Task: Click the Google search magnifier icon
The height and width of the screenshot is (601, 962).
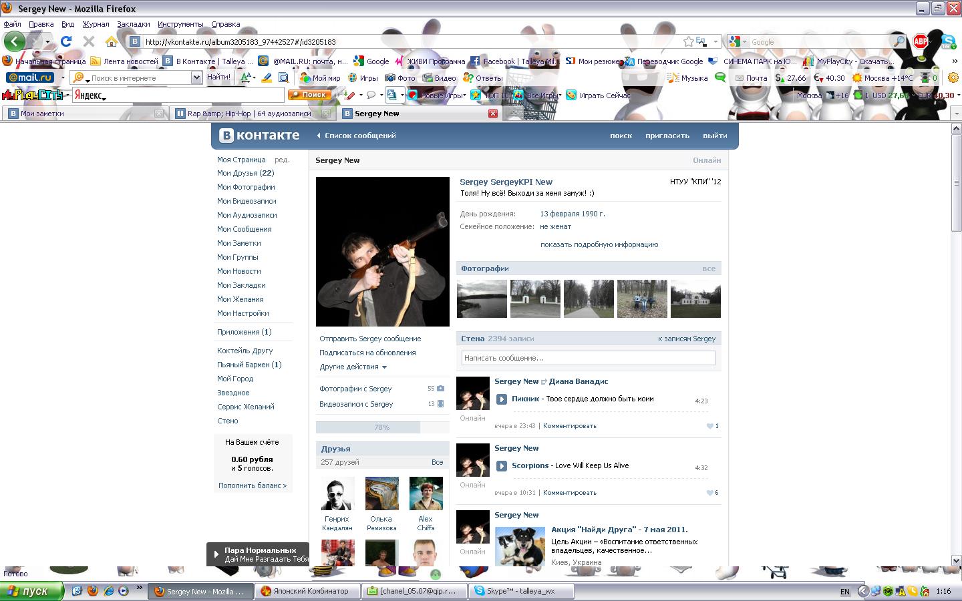Action: pos(899,41)
